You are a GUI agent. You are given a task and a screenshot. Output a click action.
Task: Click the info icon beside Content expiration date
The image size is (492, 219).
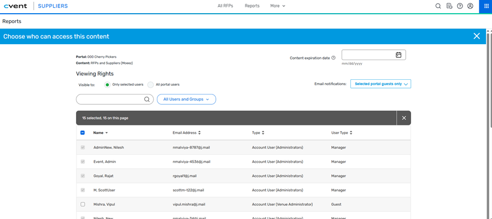click(x=333, y=58)
